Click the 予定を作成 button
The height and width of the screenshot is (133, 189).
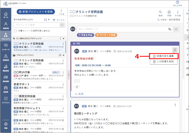click(x=85, y=35)
